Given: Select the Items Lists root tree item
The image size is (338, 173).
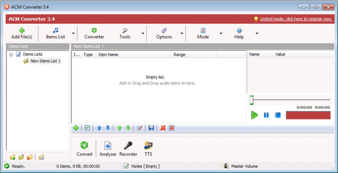Looking at the screenshot, I should 33,54.
